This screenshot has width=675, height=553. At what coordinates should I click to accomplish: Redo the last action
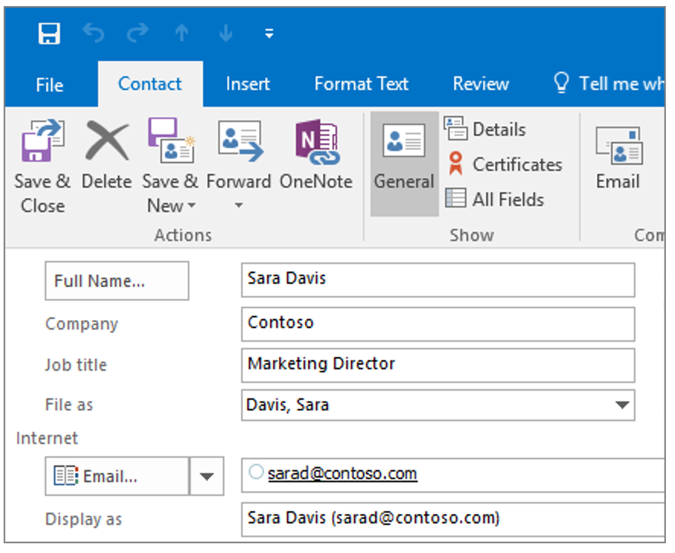coord(138,33)
